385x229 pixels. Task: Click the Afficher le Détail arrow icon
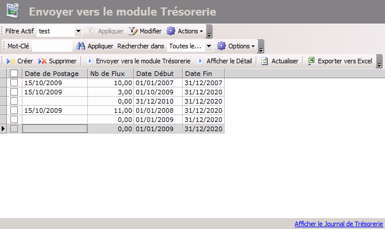(x=200, y=61)
